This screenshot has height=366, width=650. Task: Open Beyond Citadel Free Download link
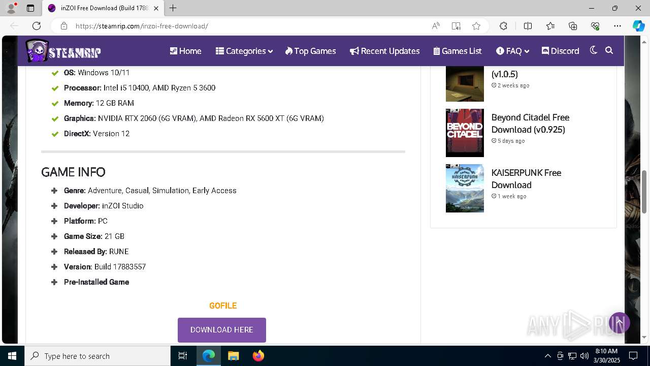pos(530,124)
